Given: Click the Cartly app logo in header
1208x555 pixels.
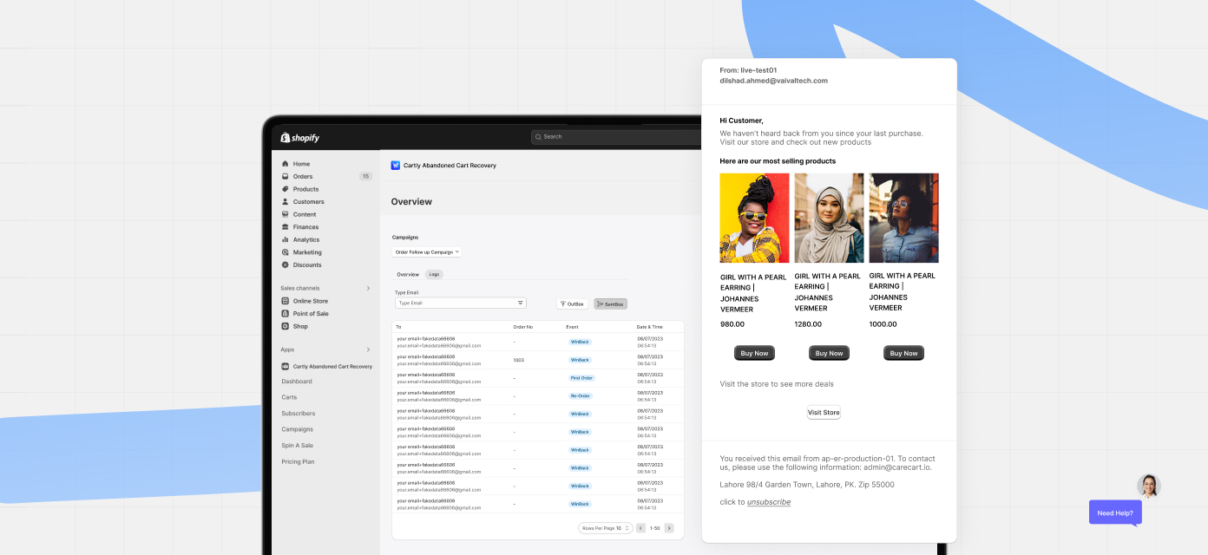Looking at the screenshot, I should (x=396, y=165).
